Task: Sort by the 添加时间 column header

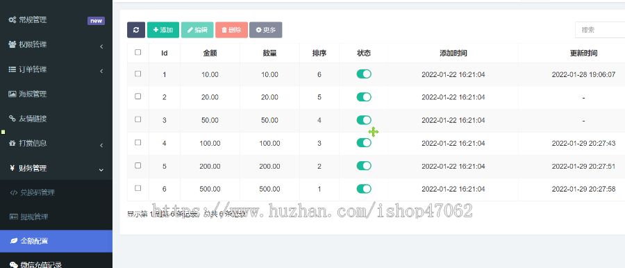Action: (453, 53)
